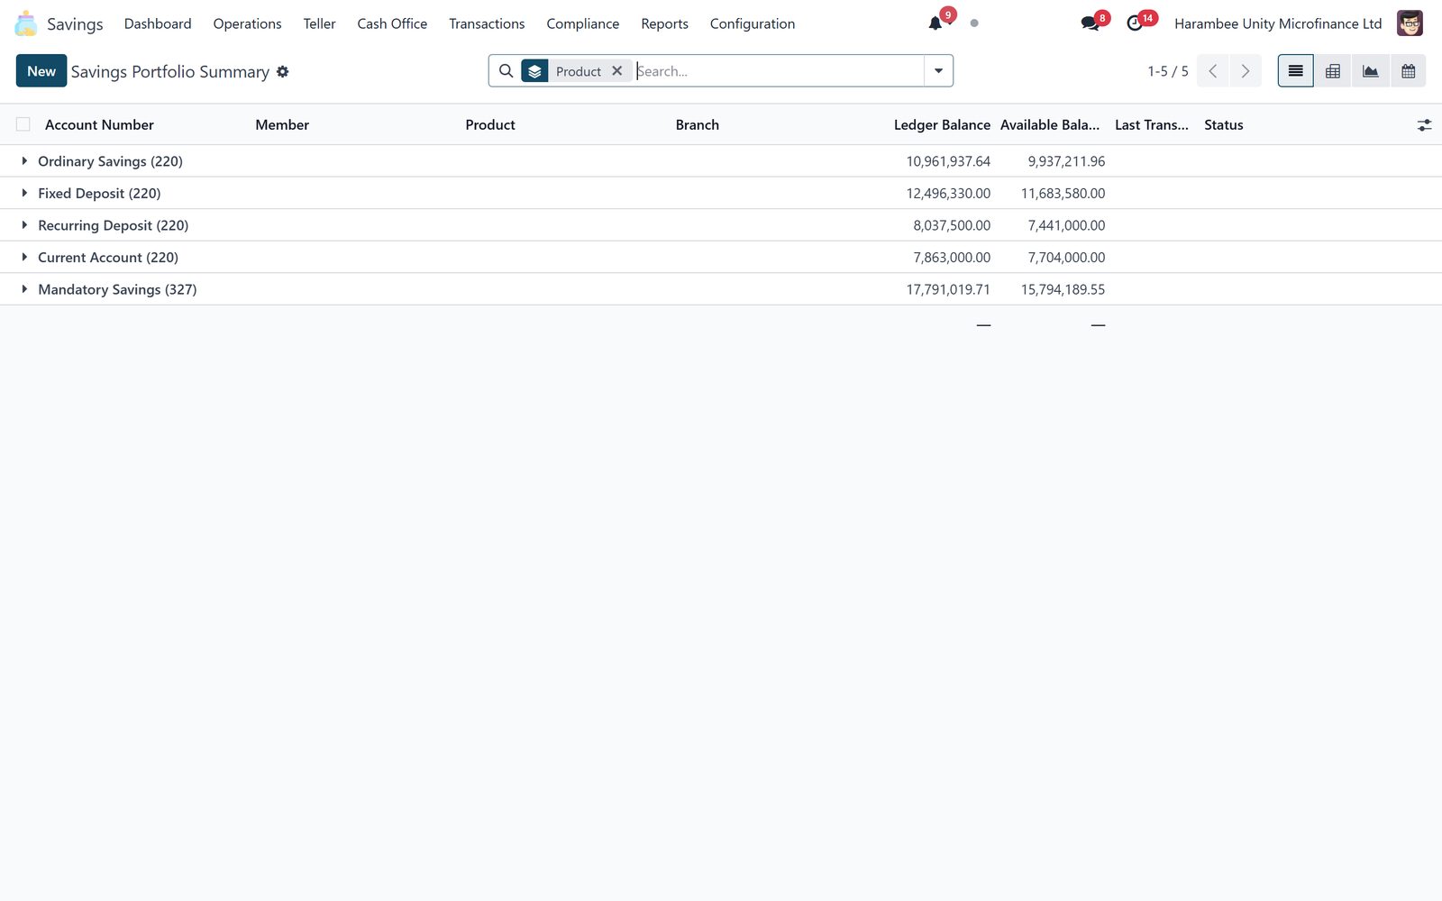Click the 1-5 / 5 pager counter
Image resolution: width=1442 pixels, height=901 pixels.
(1168, 71)
